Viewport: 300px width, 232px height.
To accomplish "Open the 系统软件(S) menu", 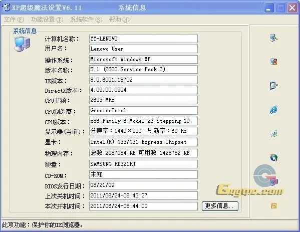I will click(86, 20).
